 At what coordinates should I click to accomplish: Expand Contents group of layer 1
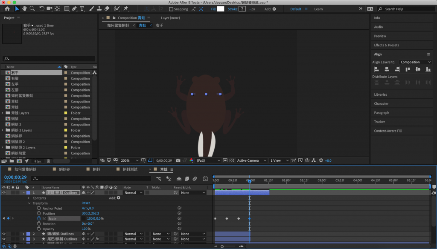[x=29, y=198]
